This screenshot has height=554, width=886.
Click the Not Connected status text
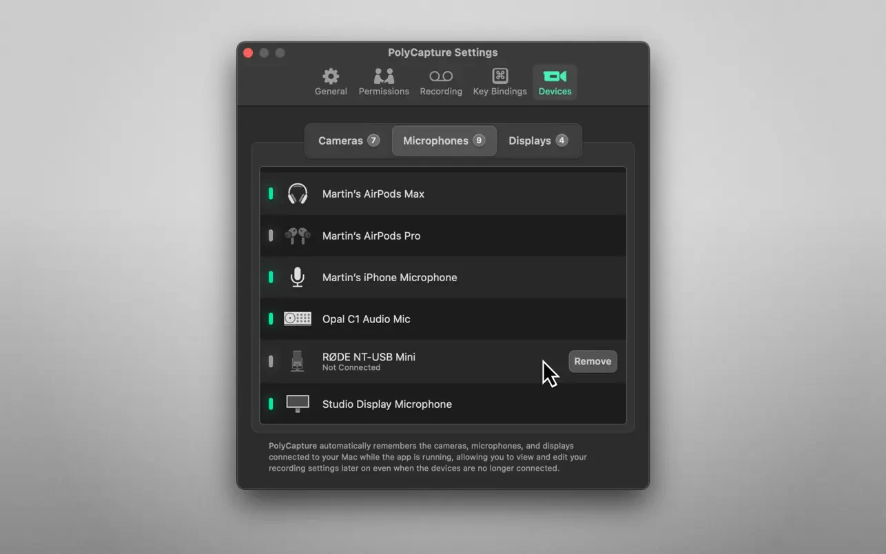coord(351,368)
